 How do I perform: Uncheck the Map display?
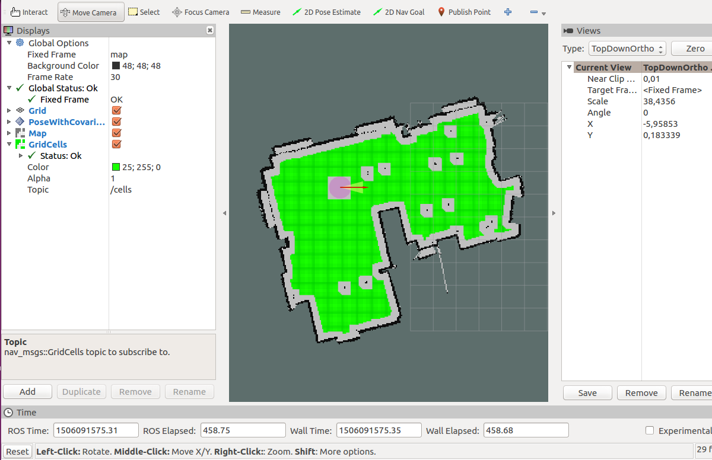(x=116, y=133)
